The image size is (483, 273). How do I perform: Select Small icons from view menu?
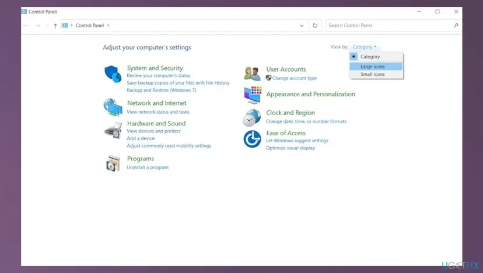point(376,74)
